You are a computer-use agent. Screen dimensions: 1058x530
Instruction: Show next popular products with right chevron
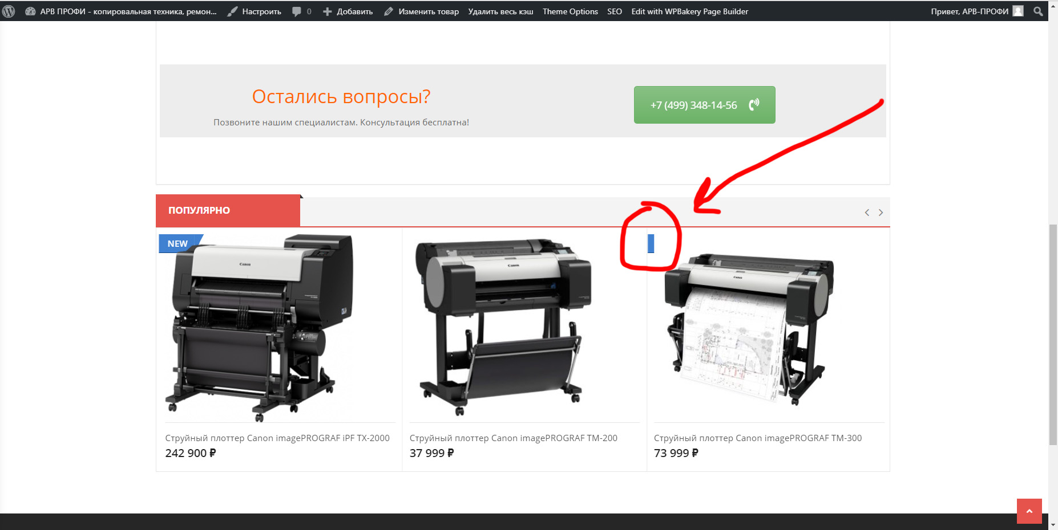pos(881,213)
